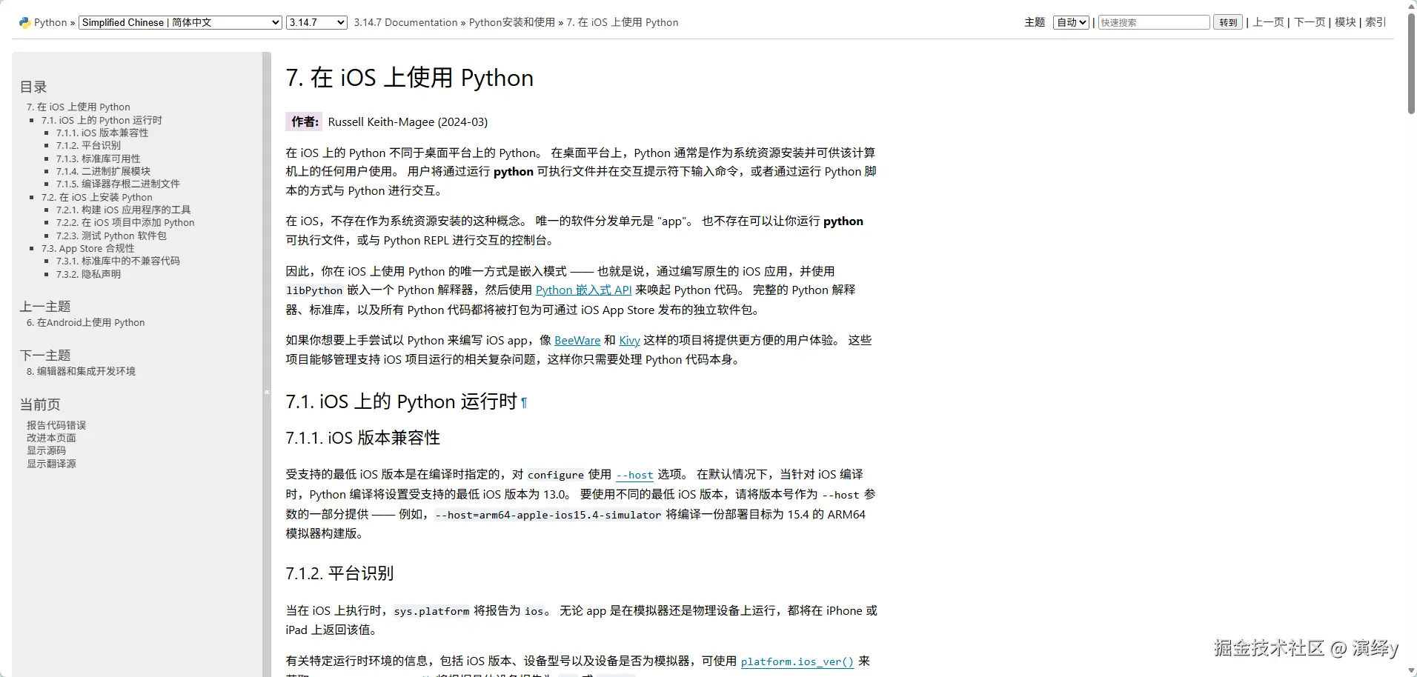This screenshot has height=677, width=1417.
Task: Jump to 7.2.2. 在 iOS 项目中添加 Python
Action: coord(125,222)
